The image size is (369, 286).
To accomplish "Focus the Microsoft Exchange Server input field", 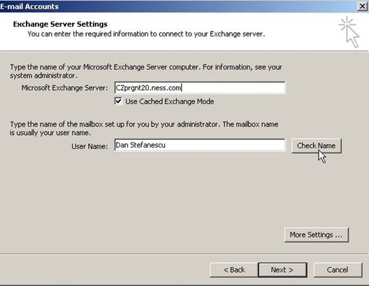I will click(200, 88).
